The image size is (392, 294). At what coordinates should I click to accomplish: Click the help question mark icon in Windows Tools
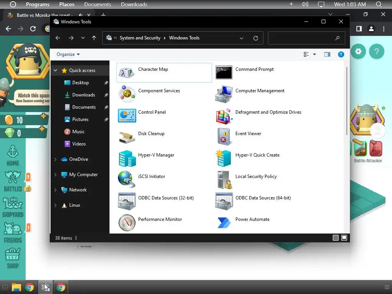341,54
